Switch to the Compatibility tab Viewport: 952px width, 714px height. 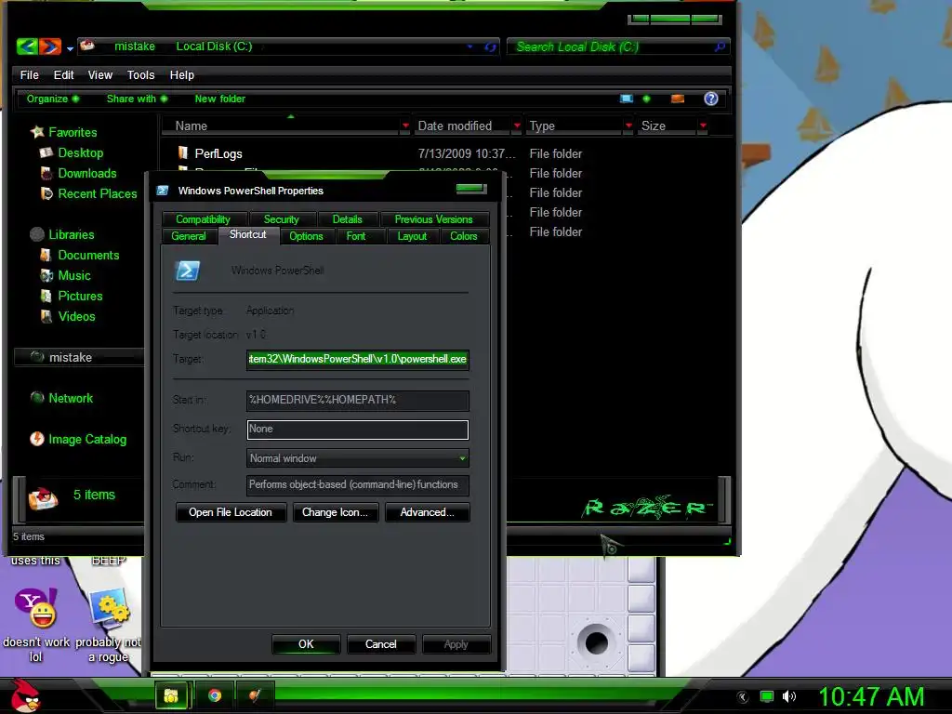click(203, 219)
